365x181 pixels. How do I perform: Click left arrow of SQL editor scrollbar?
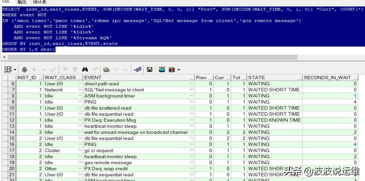(x=4, y=57)
